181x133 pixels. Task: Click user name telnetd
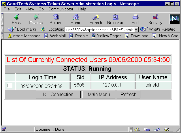click(x=152, y=85)
